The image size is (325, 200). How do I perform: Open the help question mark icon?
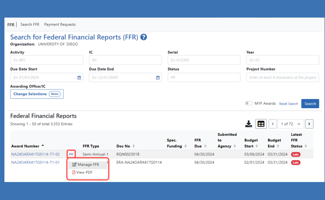point(144,37)
